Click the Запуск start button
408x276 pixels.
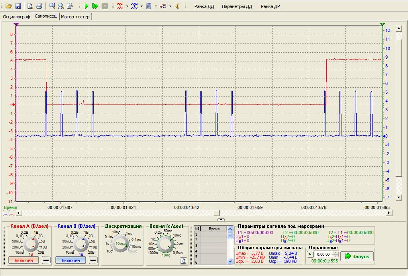(x=357, y=256)
